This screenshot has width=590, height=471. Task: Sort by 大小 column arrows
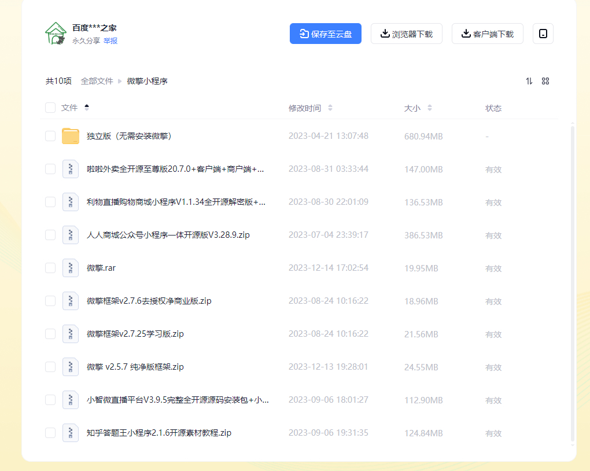(x=430, y=108)
